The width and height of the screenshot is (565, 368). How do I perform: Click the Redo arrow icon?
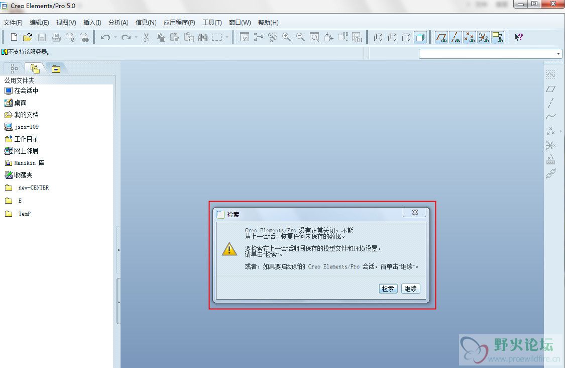(x=126, y=37)
